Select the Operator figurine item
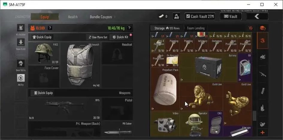This screenshot has width=283, height=140. point(194,124)
